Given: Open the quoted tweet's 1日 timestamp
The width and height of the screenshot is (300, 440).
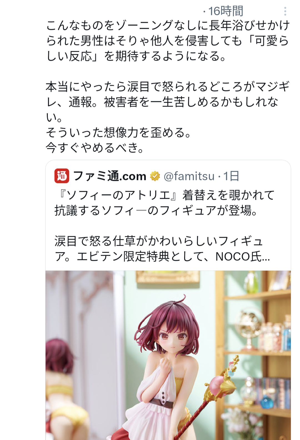Looking at the screenshot, I should pyautogui.click(x=231, y=176).
